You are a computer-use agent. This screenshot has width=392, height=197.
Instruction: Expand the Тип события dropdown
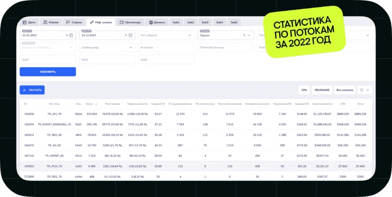click(x=166, y=35)
